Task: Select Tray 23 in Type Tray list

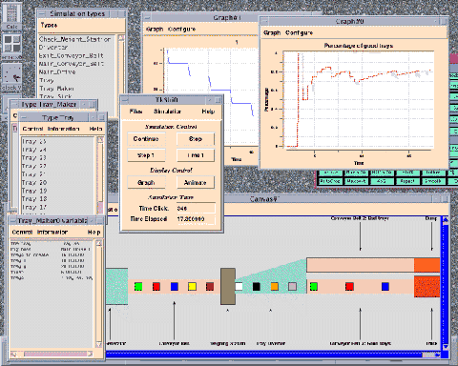Action: (34, 158)
